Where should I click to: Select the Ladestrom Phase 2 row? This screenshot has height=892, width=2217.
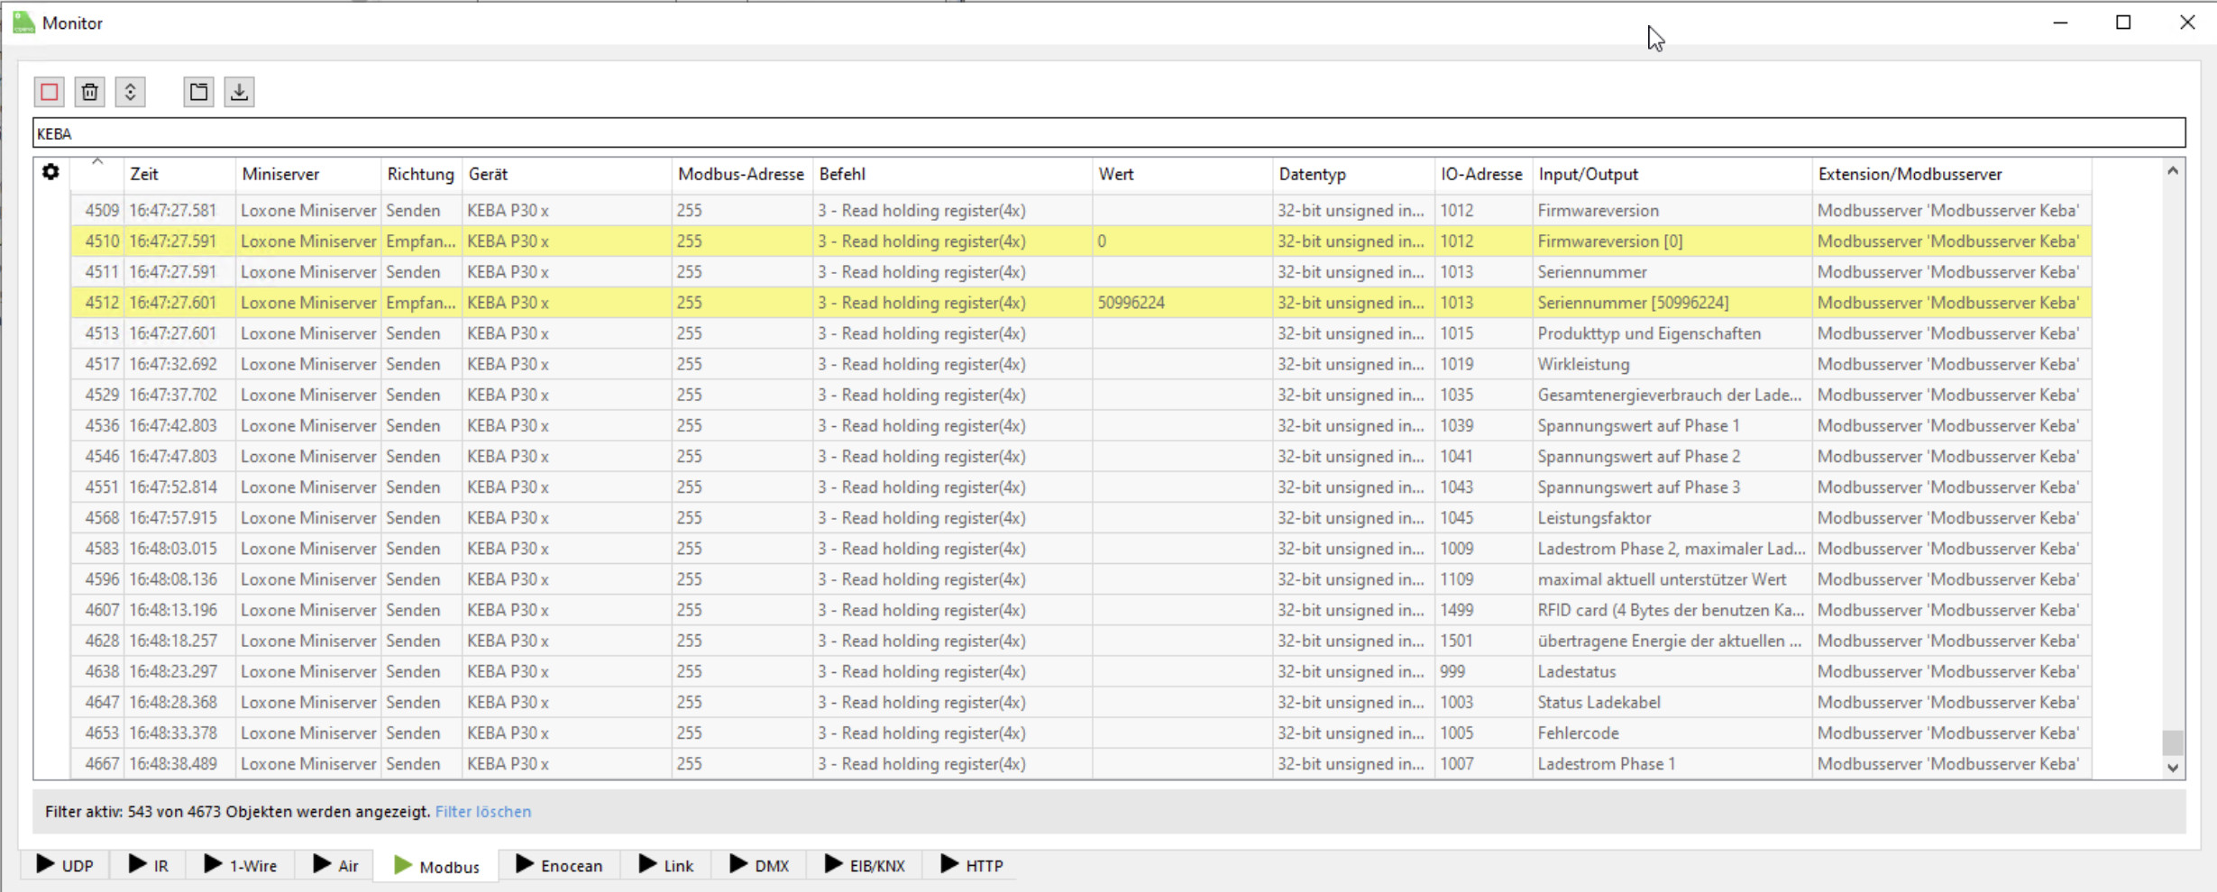click(1081, 548)
